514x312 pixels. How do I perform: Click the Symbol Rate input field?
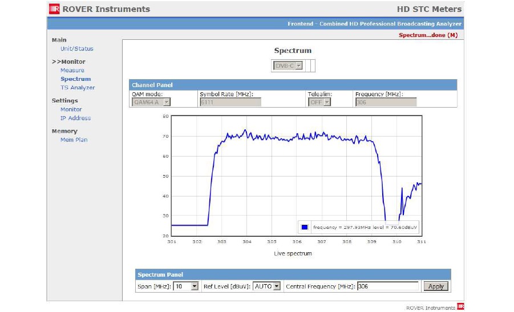[x=230, y=102]
